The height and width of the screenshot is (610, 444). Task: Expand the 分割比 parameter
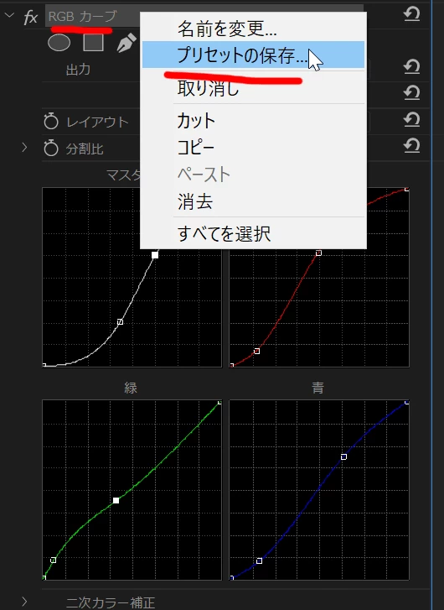(24, 148)
